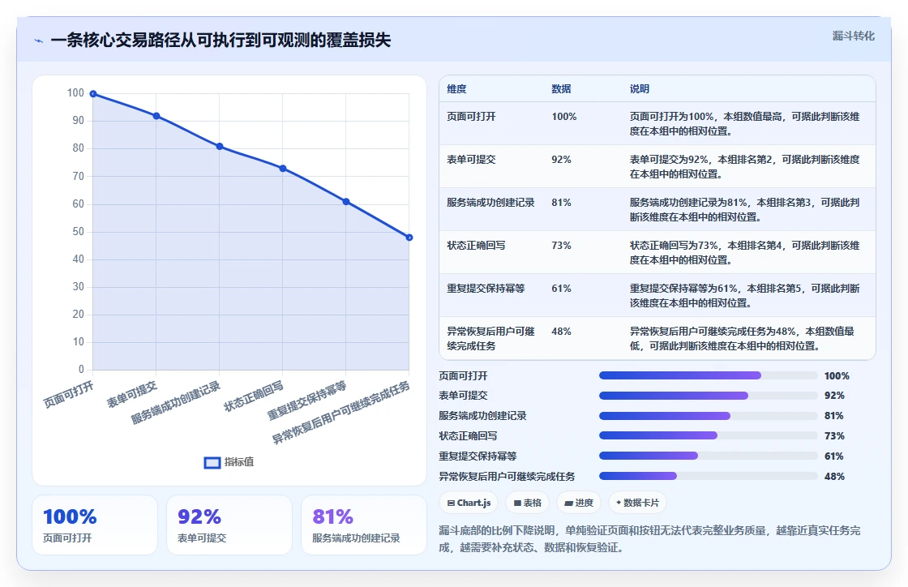
Task: Click the description starting 异常恢复后用户可继续完成任务为48%
Action: pos(743,339)
